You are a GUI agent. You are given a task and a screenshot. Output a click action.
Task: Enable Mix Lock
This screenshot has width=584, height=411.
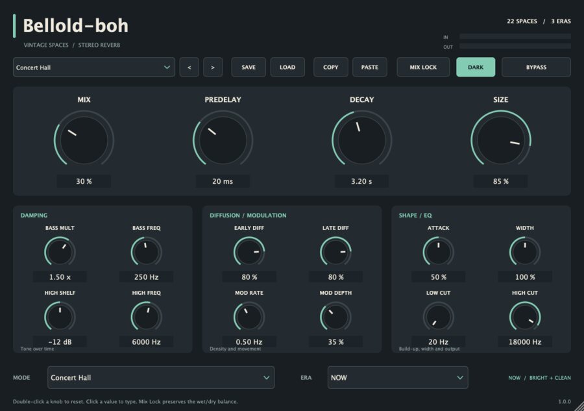(423, 67)
